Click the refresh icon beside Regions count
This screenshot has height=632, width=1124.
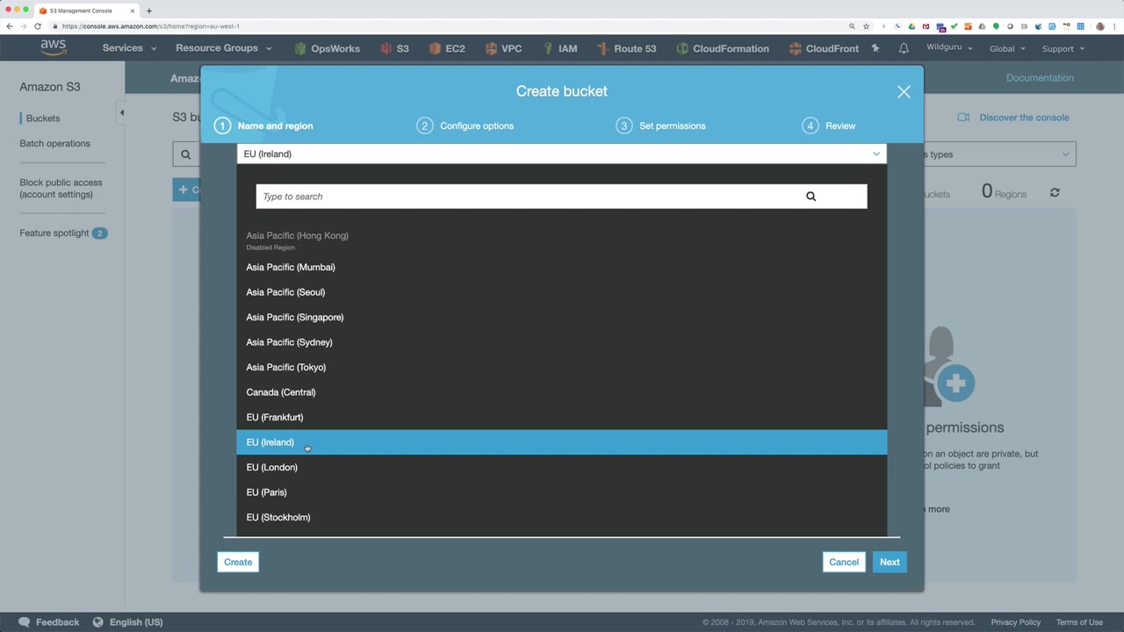point(1055,193)
